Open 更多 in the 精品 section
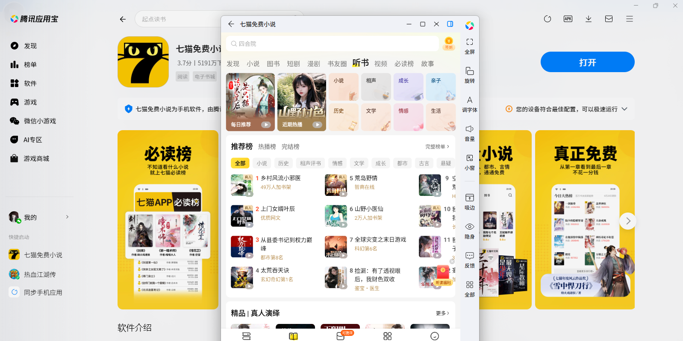Image resolution: width=683 pixels, height=341 pixels. point(442,313)
